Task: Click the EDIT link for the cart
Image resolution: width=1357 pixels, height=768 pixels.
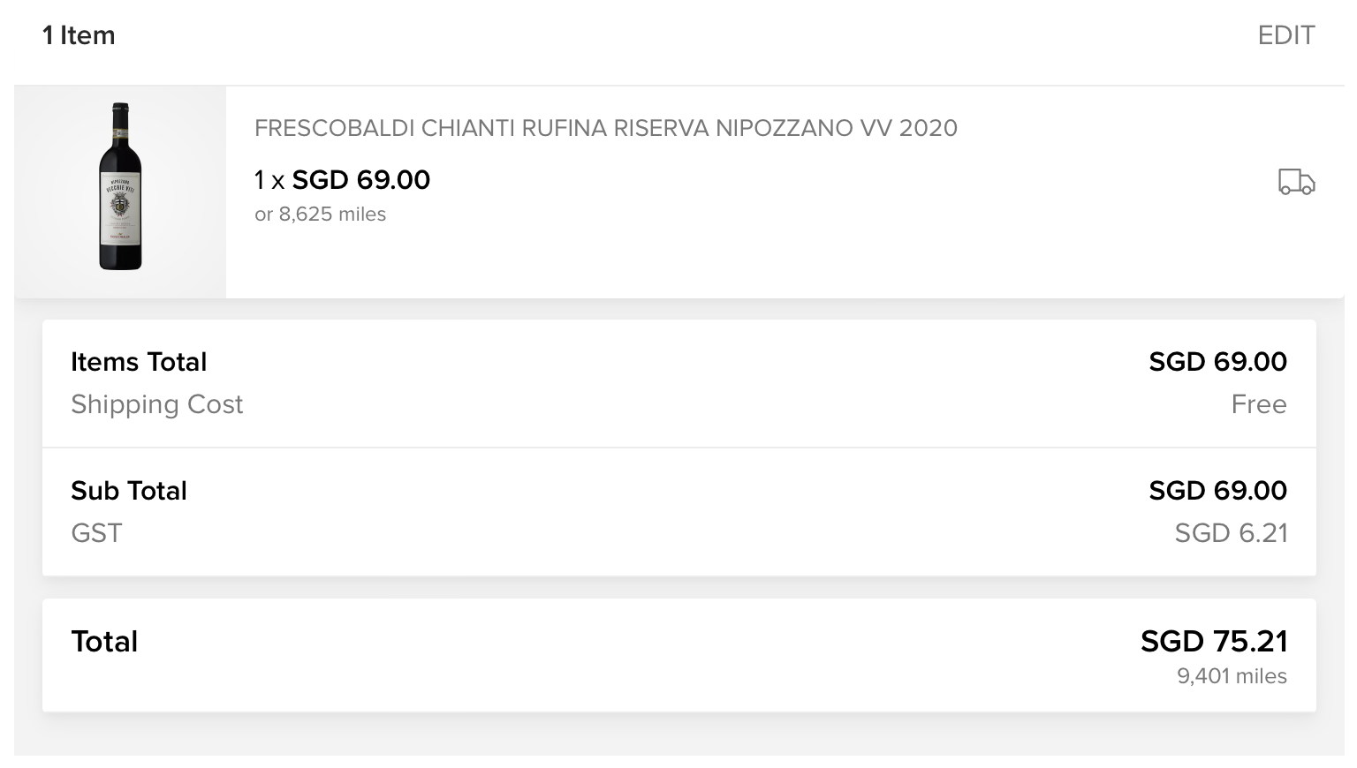Action: 1285,35
